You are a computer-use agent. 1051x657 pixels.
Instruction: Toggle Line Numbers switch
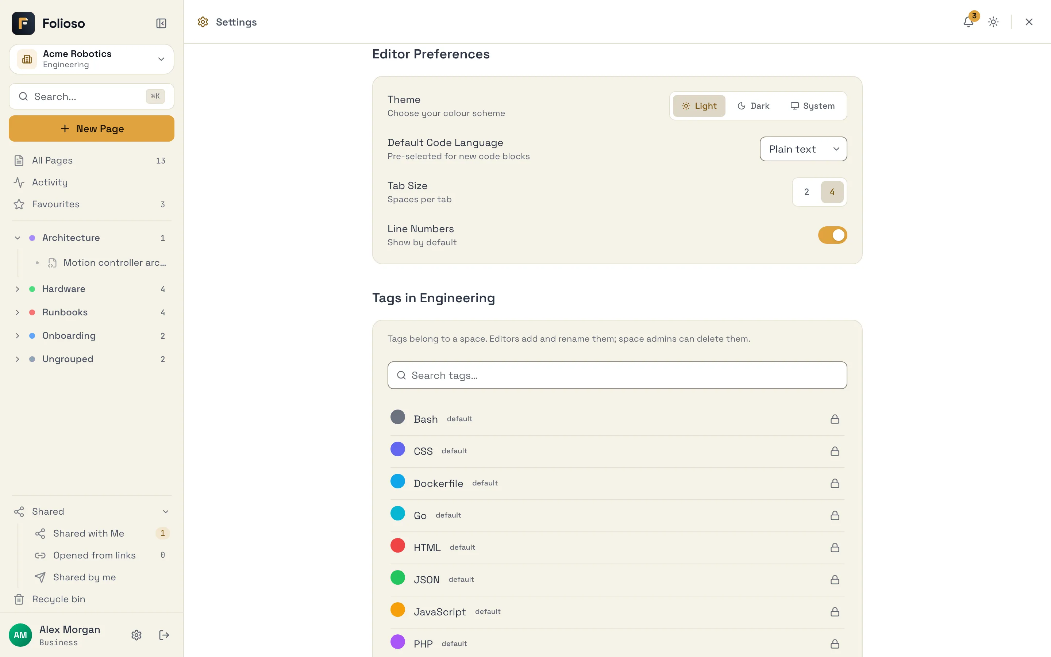click(832, 235)
